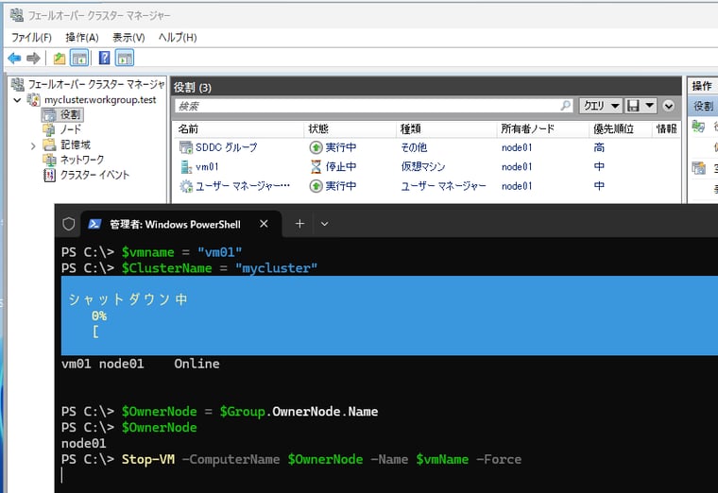Click the magnifier search icon
Screen dimensions: 718x493
pyautogui.click(x=566, y=106)
